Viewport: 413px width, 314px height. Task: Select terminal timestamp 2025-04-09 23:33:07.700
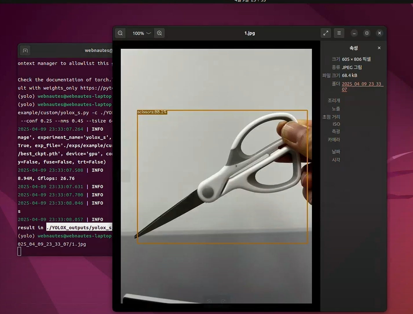(50, 195)
